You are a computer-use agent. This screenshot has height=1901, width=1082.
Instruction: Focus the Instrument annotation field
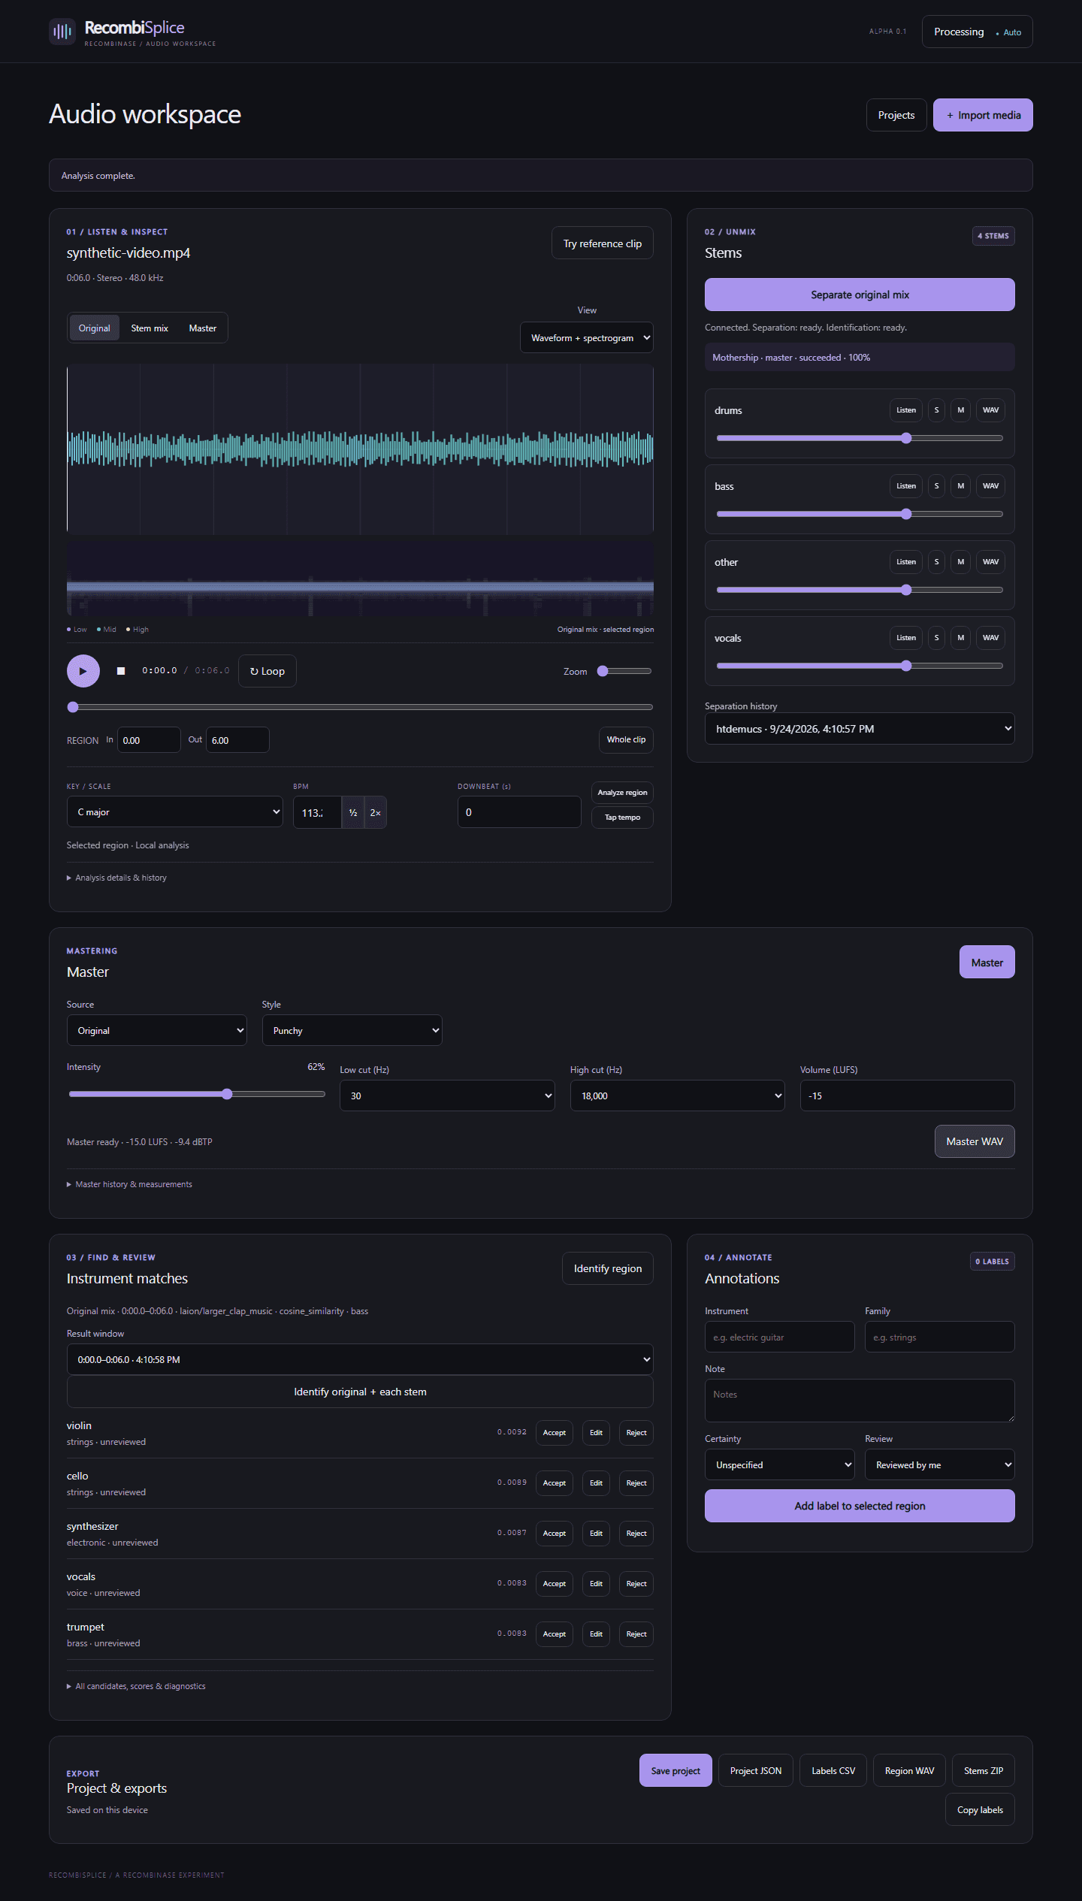[x=779, y=1337]
